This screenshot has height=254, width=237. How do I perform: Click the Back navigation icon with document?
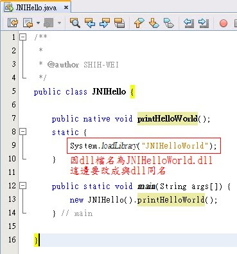(28, 23)
